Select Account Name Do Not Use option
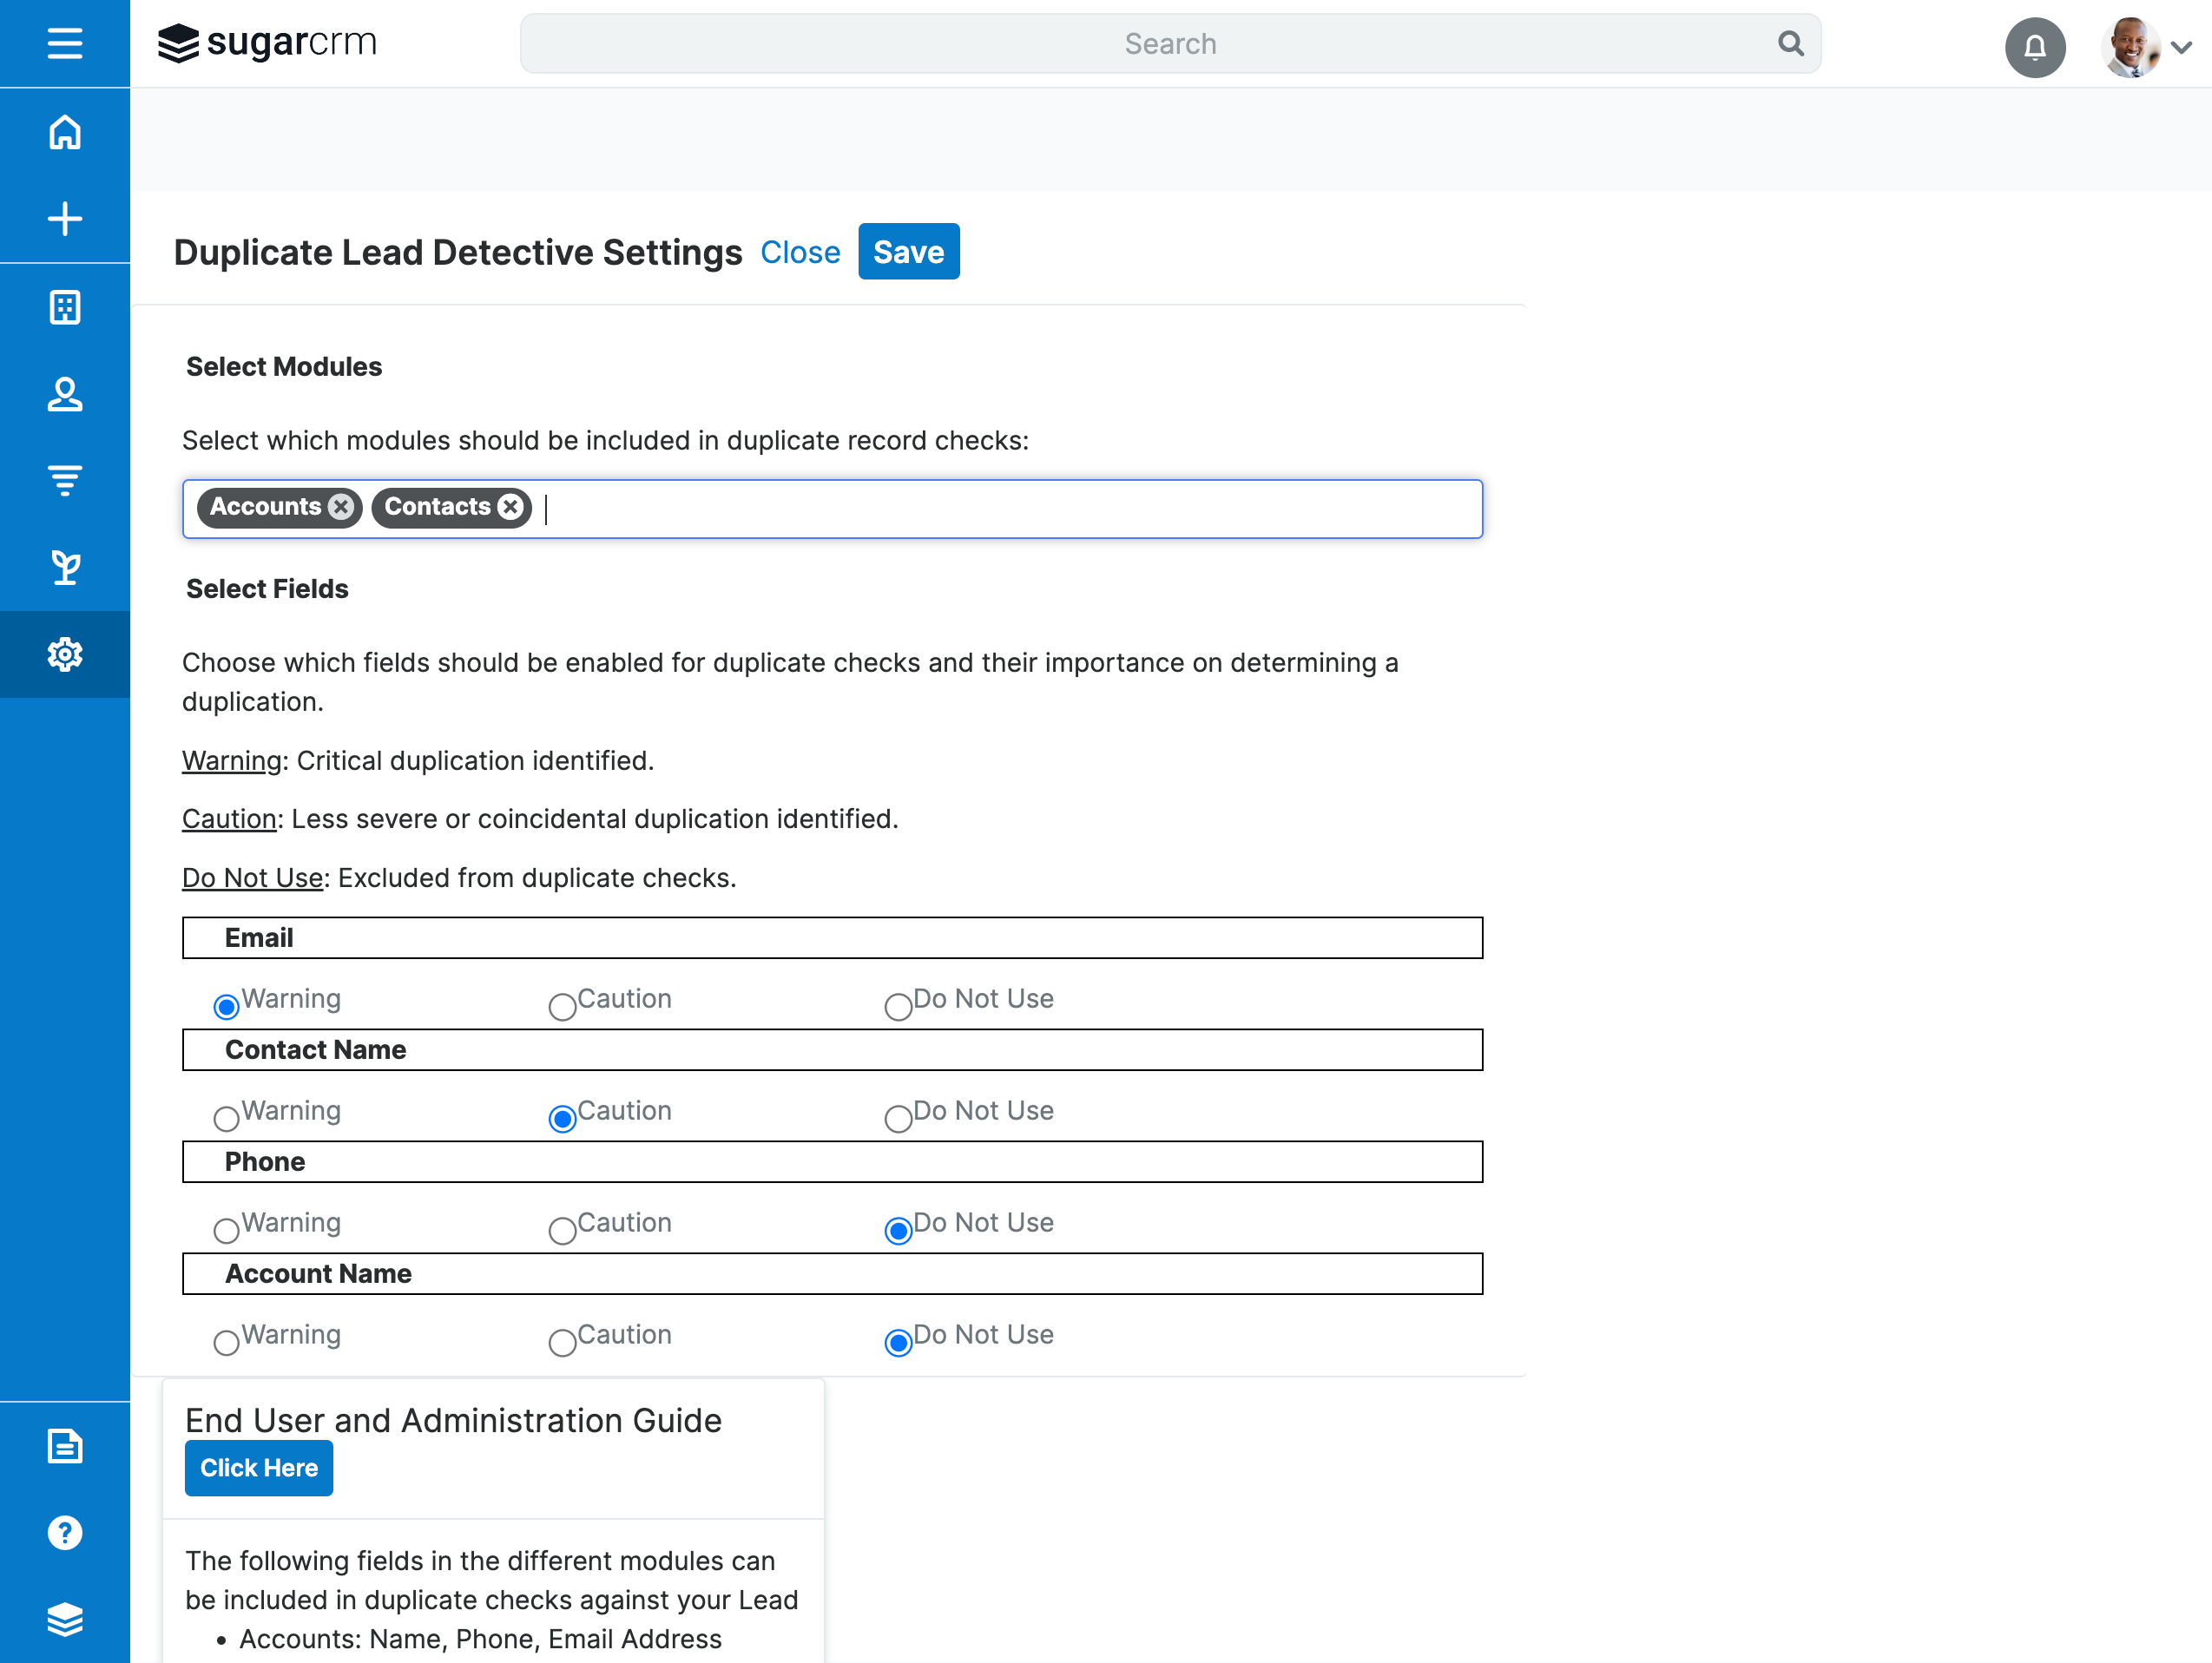This screenshot has height=1663, width=2212. click(899, 1342)
